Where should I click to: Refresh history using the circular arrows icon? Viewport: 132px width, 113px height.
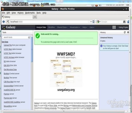pos(125,32)
